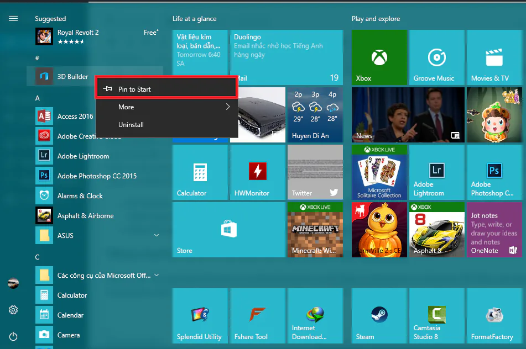Screen dimensions: 526x349
Task: Launch the Camera app
Action: (97, 335)
